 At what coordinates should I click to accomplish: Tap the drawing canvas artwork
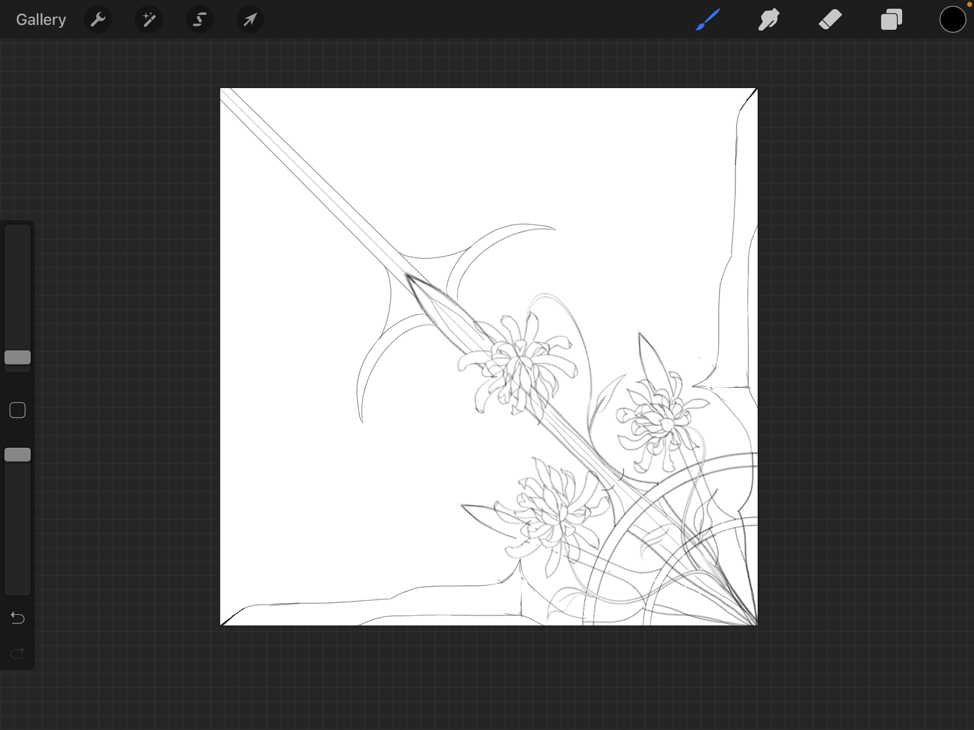(488, 356)
